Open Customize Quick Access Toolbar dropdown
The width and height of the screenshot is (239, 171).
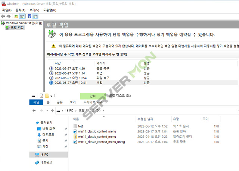click(x=52, y=96)
